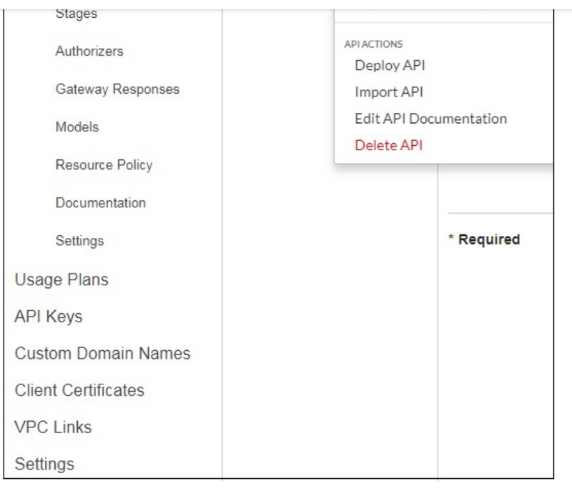Open Client Certificates
Image resolution: width=572 pixels, height=496 pixels.
79,391
